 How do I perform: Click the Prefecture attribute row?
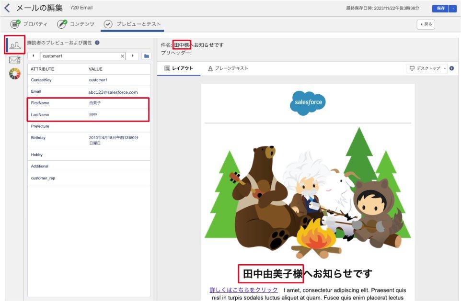click(89, 126)
